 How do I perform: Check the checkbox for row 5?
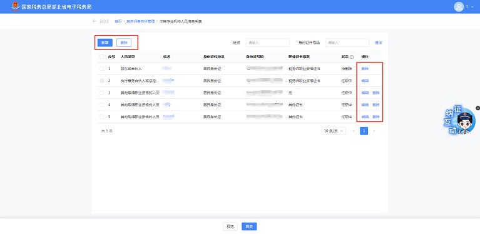pos(102,117)
